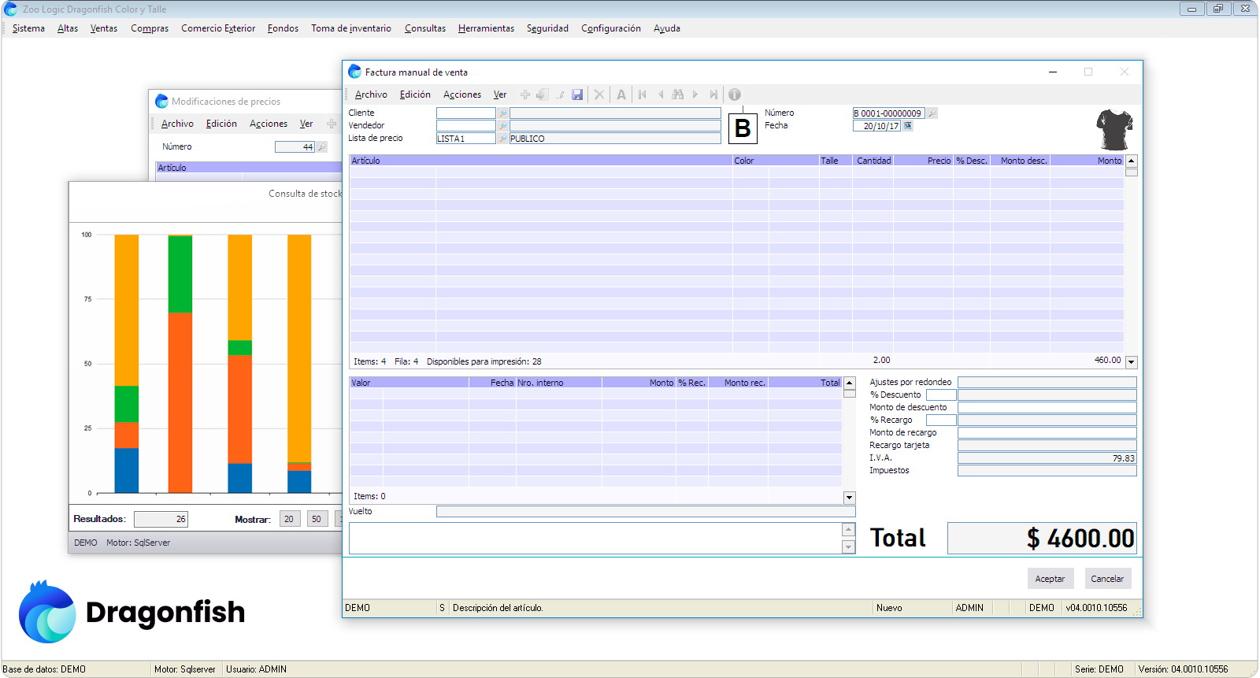Click the large B invoice letter box
The width and height of the screenshot is (1260, 678).
[x=743, y=128]
